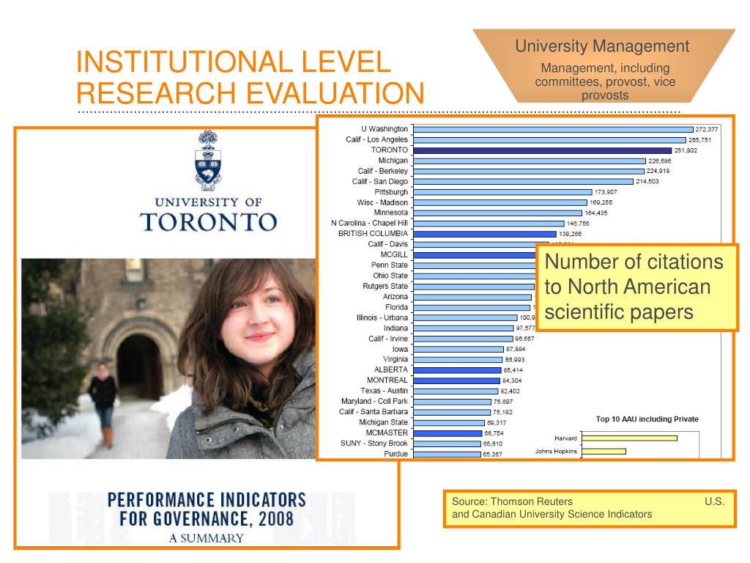Click the 'MCGILL' chart label
The height and width of the screenshot is (563, 750).
point(393,254)
